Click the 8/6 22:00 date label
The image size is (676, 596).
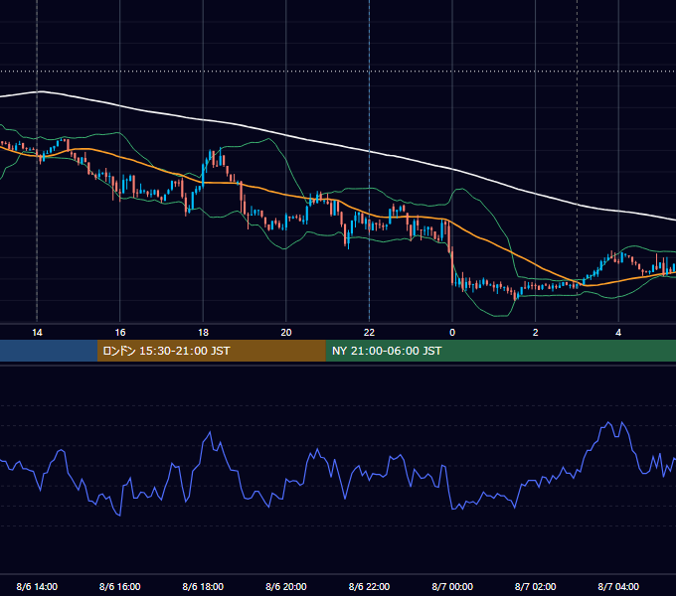click(369, 586)
